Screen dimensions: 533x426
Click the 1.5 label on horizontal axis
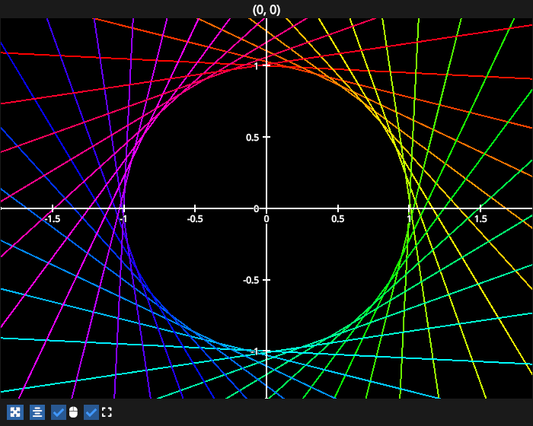click(x=480, y=219)
